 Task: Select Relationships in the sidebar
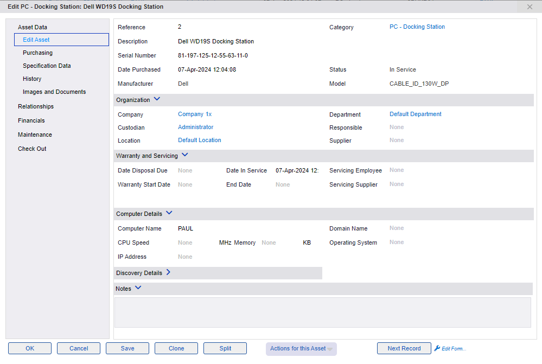tap(36, 106)
